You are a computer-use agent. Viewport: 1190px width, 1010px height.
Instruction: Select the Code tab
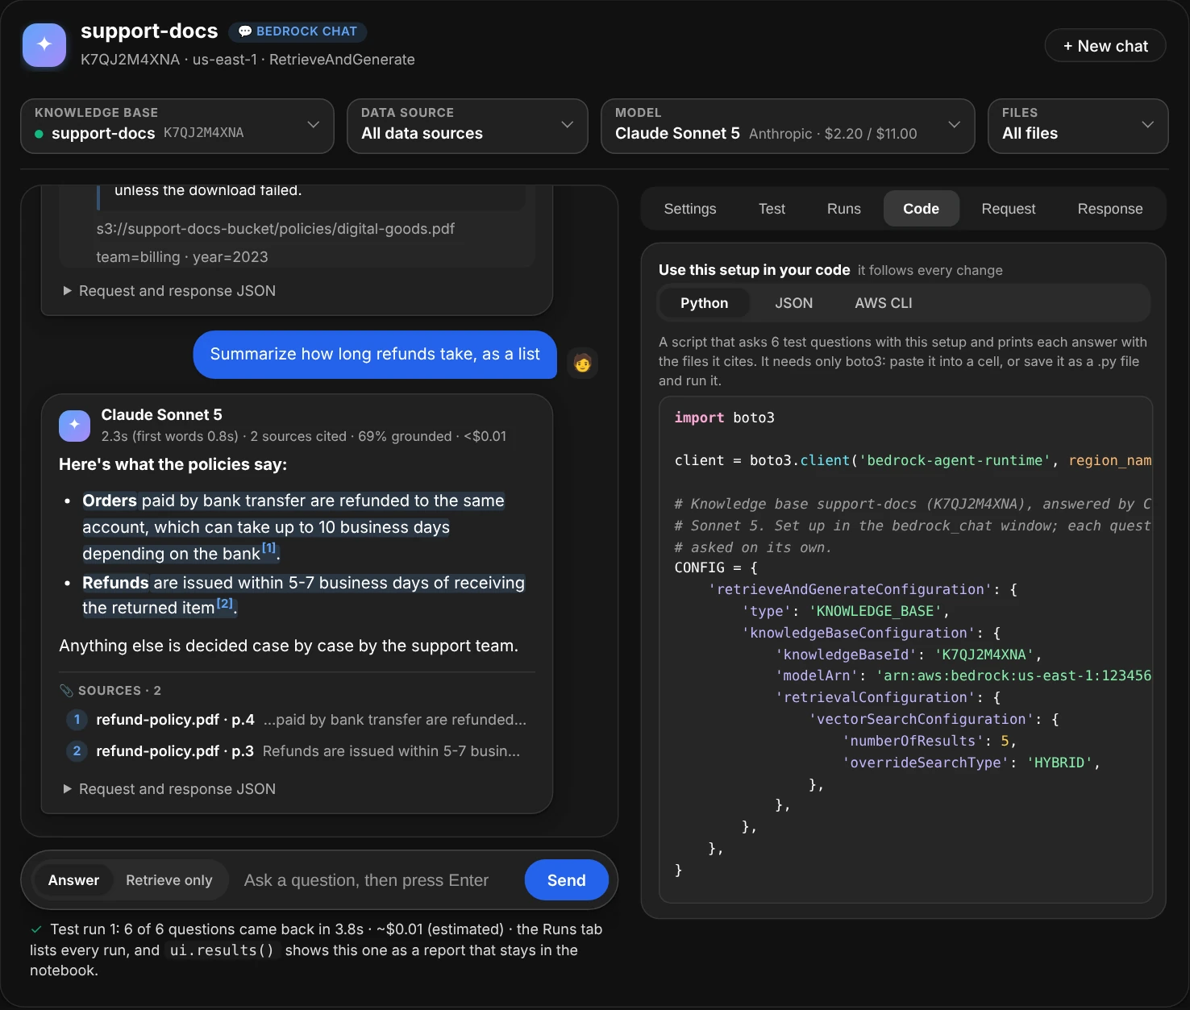coord(921,209)
